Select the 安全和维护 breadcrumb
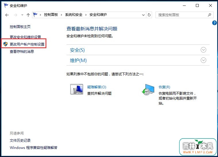Screen dimensions: 218x157 (98, 15)
